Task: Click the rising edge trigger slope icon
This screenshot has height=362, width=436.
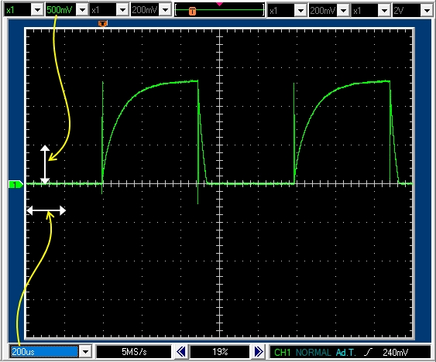Action: click(368, 352)
